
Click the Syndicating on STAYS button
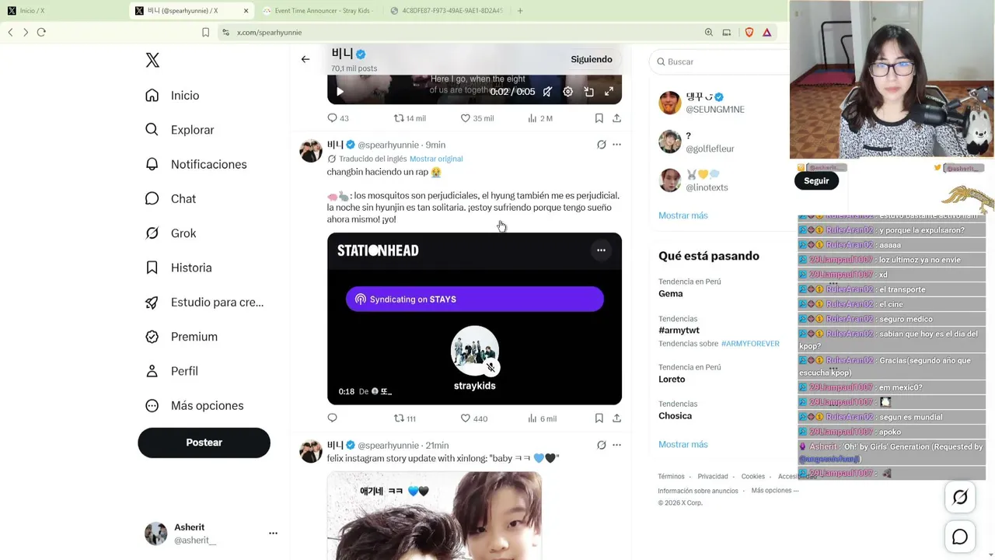(475, 299)
